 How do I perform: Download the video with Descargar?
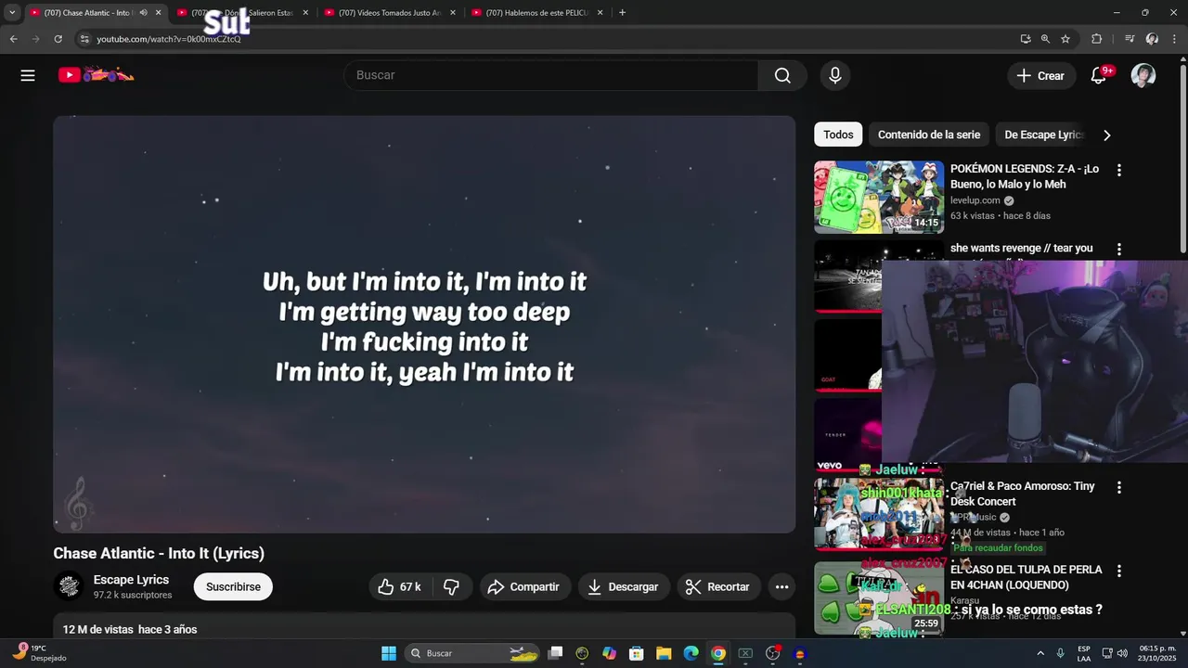click(624, 586)
